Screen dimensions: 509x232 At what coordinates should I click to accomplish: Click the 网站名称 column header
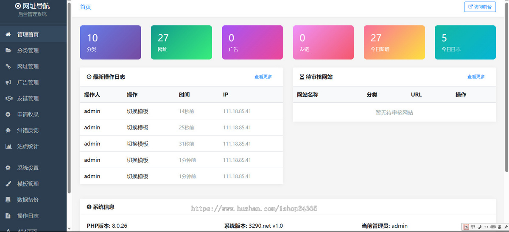[308, 95]
